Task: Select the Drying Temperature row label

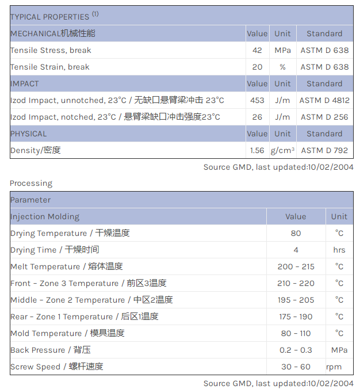Action: [x=70, y=233]
